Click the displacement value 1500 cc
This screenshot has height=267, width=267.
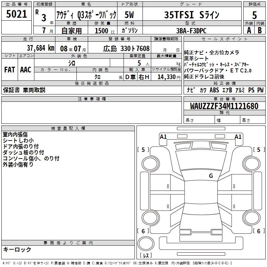(105, 31)
